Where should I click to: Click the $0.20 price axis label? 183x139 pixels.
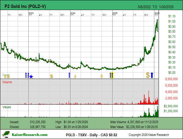172,62
